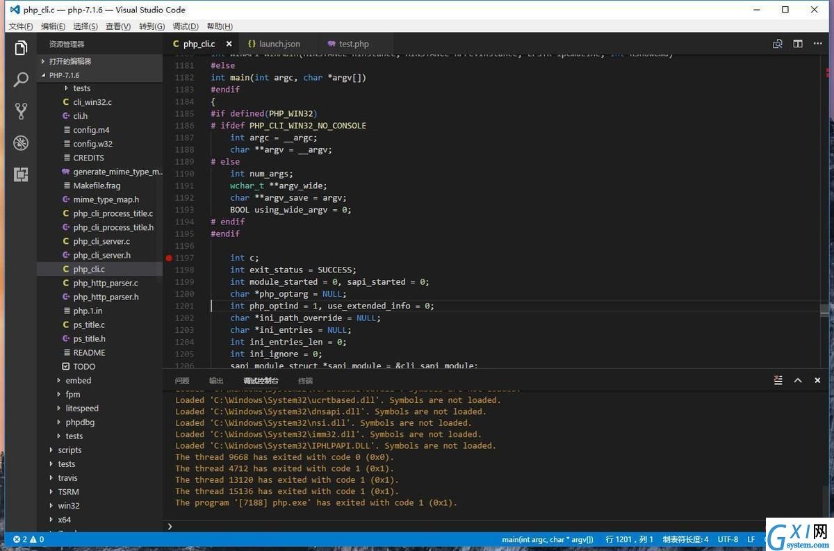Open the 查看(V) menu

tap(118, 26)
